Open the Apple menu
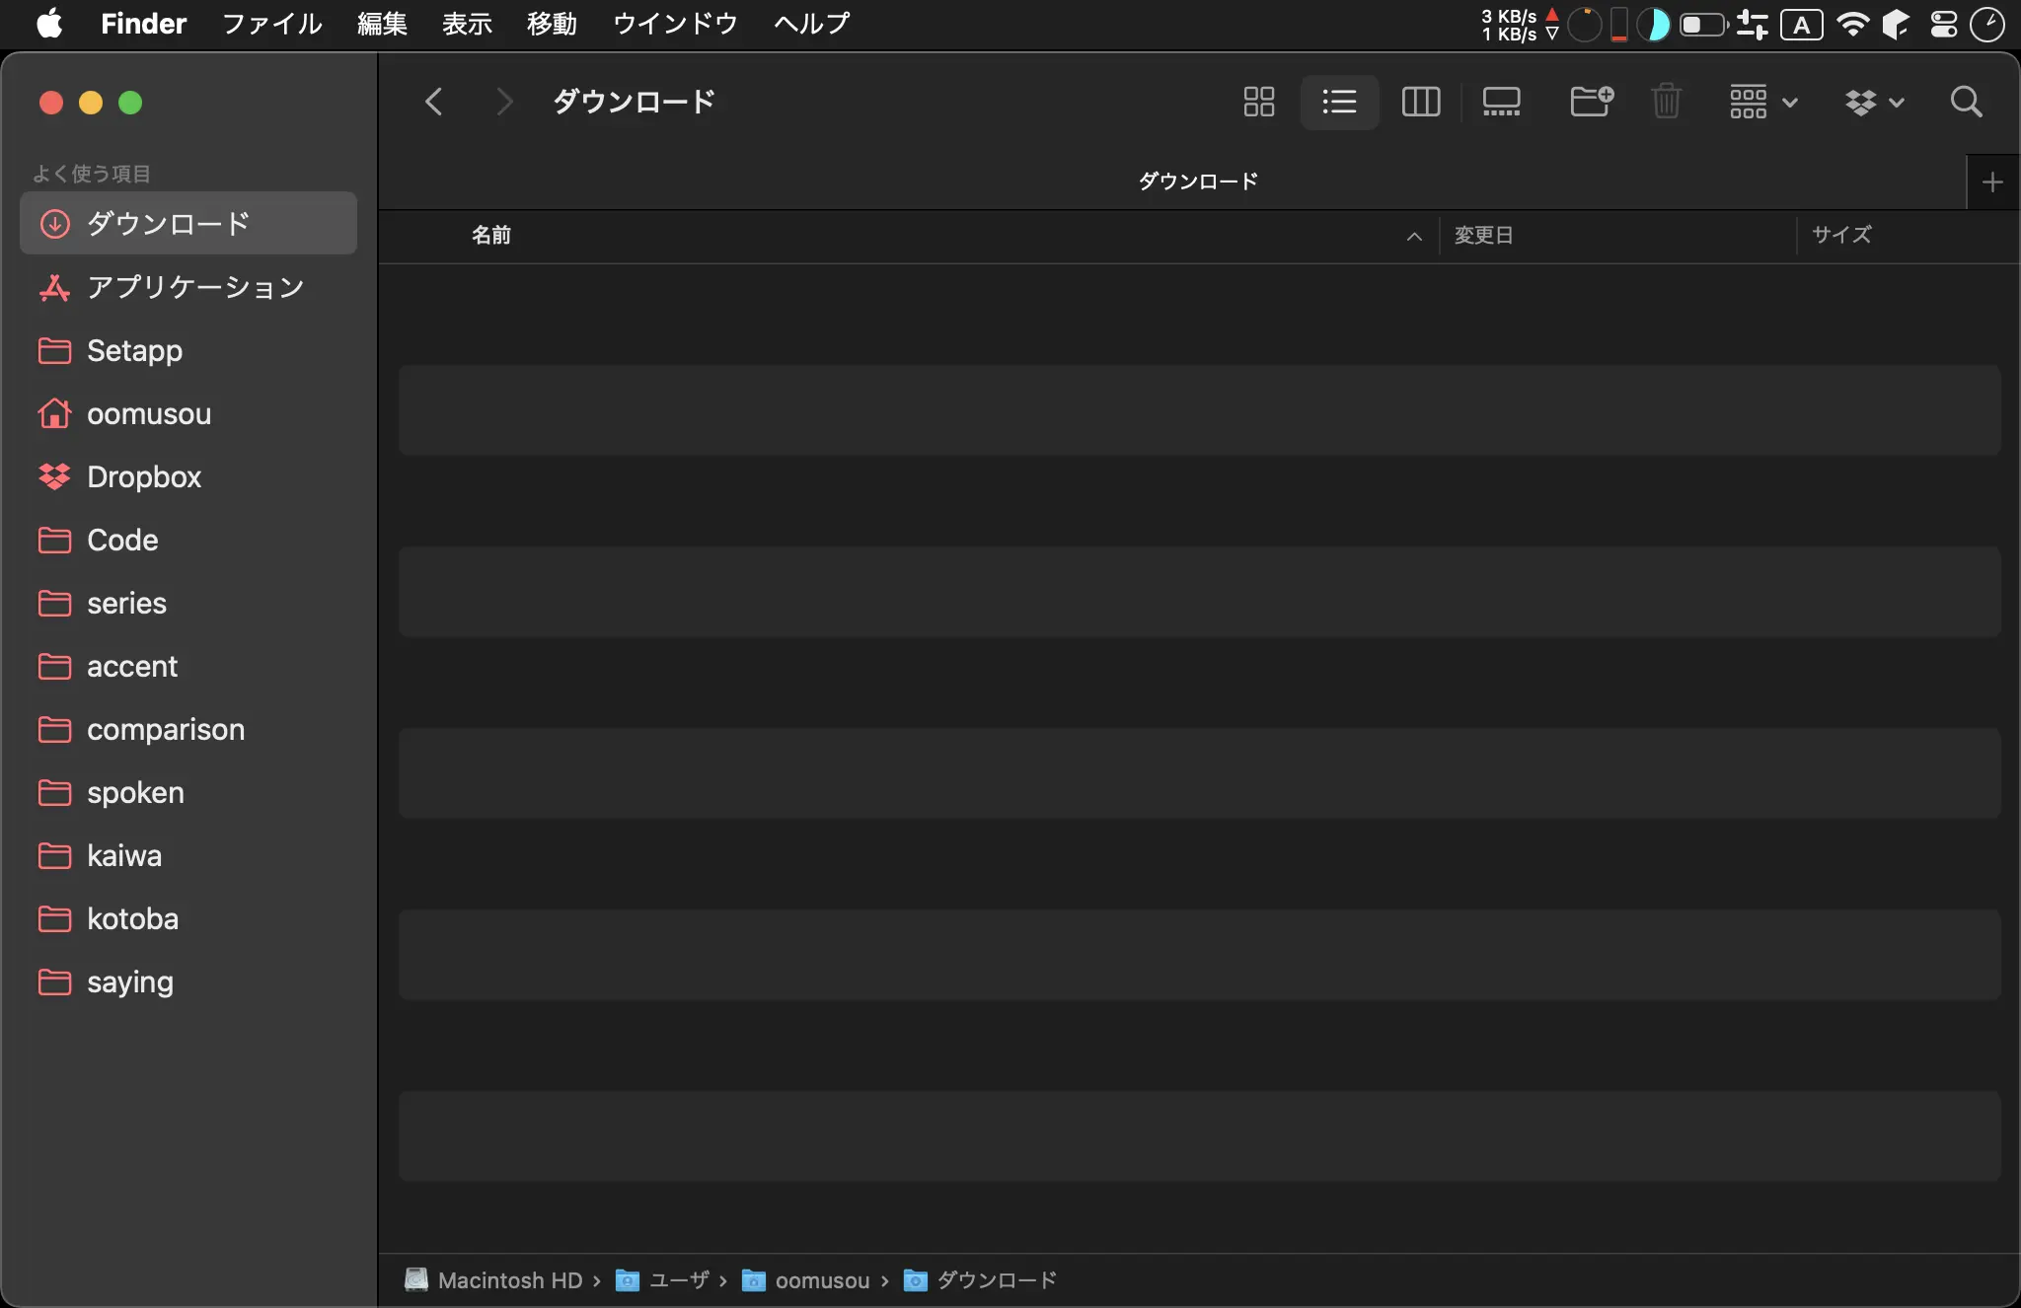The height and width of the screenshot is (1308, 2021). 49,24
